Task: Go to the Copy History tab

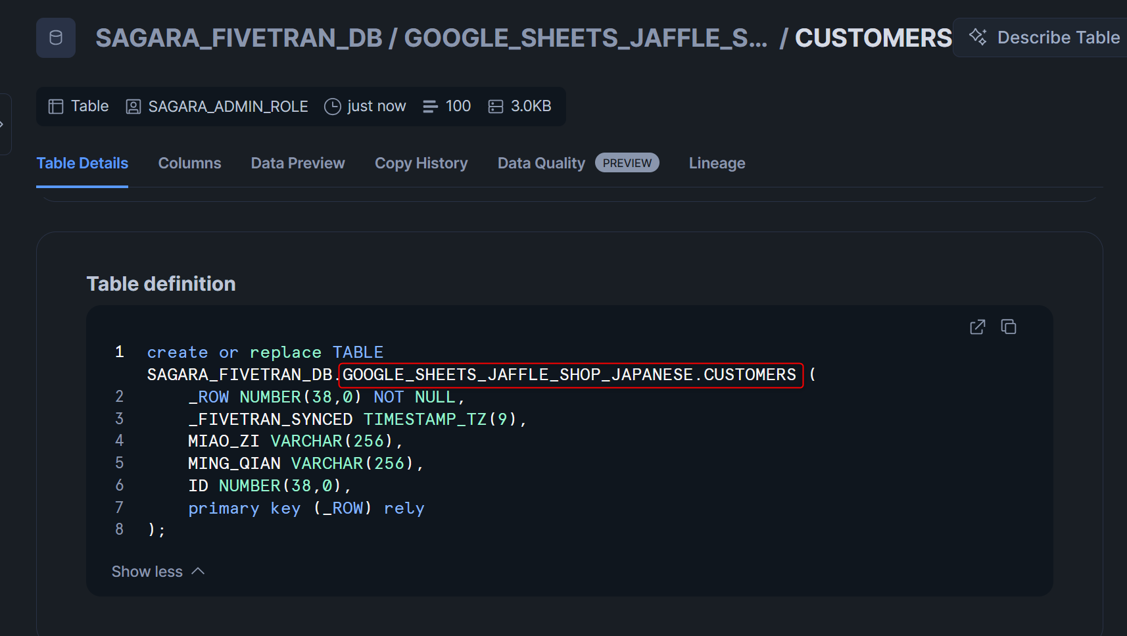Action: pyautogui.click(x=421, y=163)
